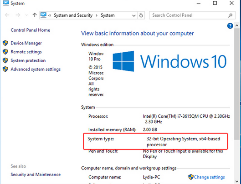Expand the address bar history dropdown
This screenshot has width=241, height=184.
pyautogui.click(x=134, y=15)
